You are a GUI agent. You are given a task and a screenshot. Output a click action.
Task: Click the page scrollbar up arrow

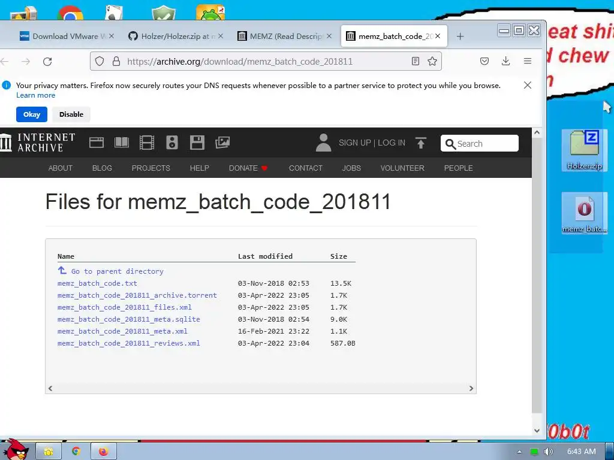[537, 132]
